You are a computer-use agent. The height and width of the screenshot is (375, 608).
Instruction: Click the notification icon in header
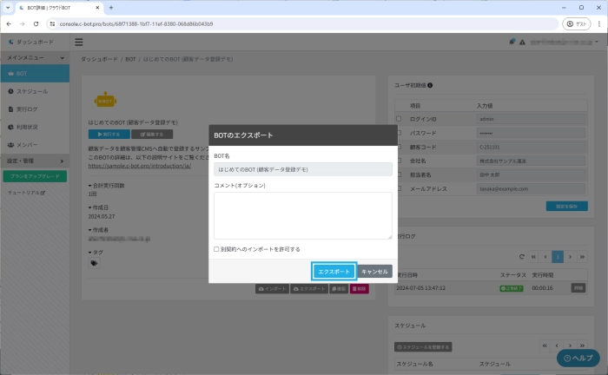512,42
